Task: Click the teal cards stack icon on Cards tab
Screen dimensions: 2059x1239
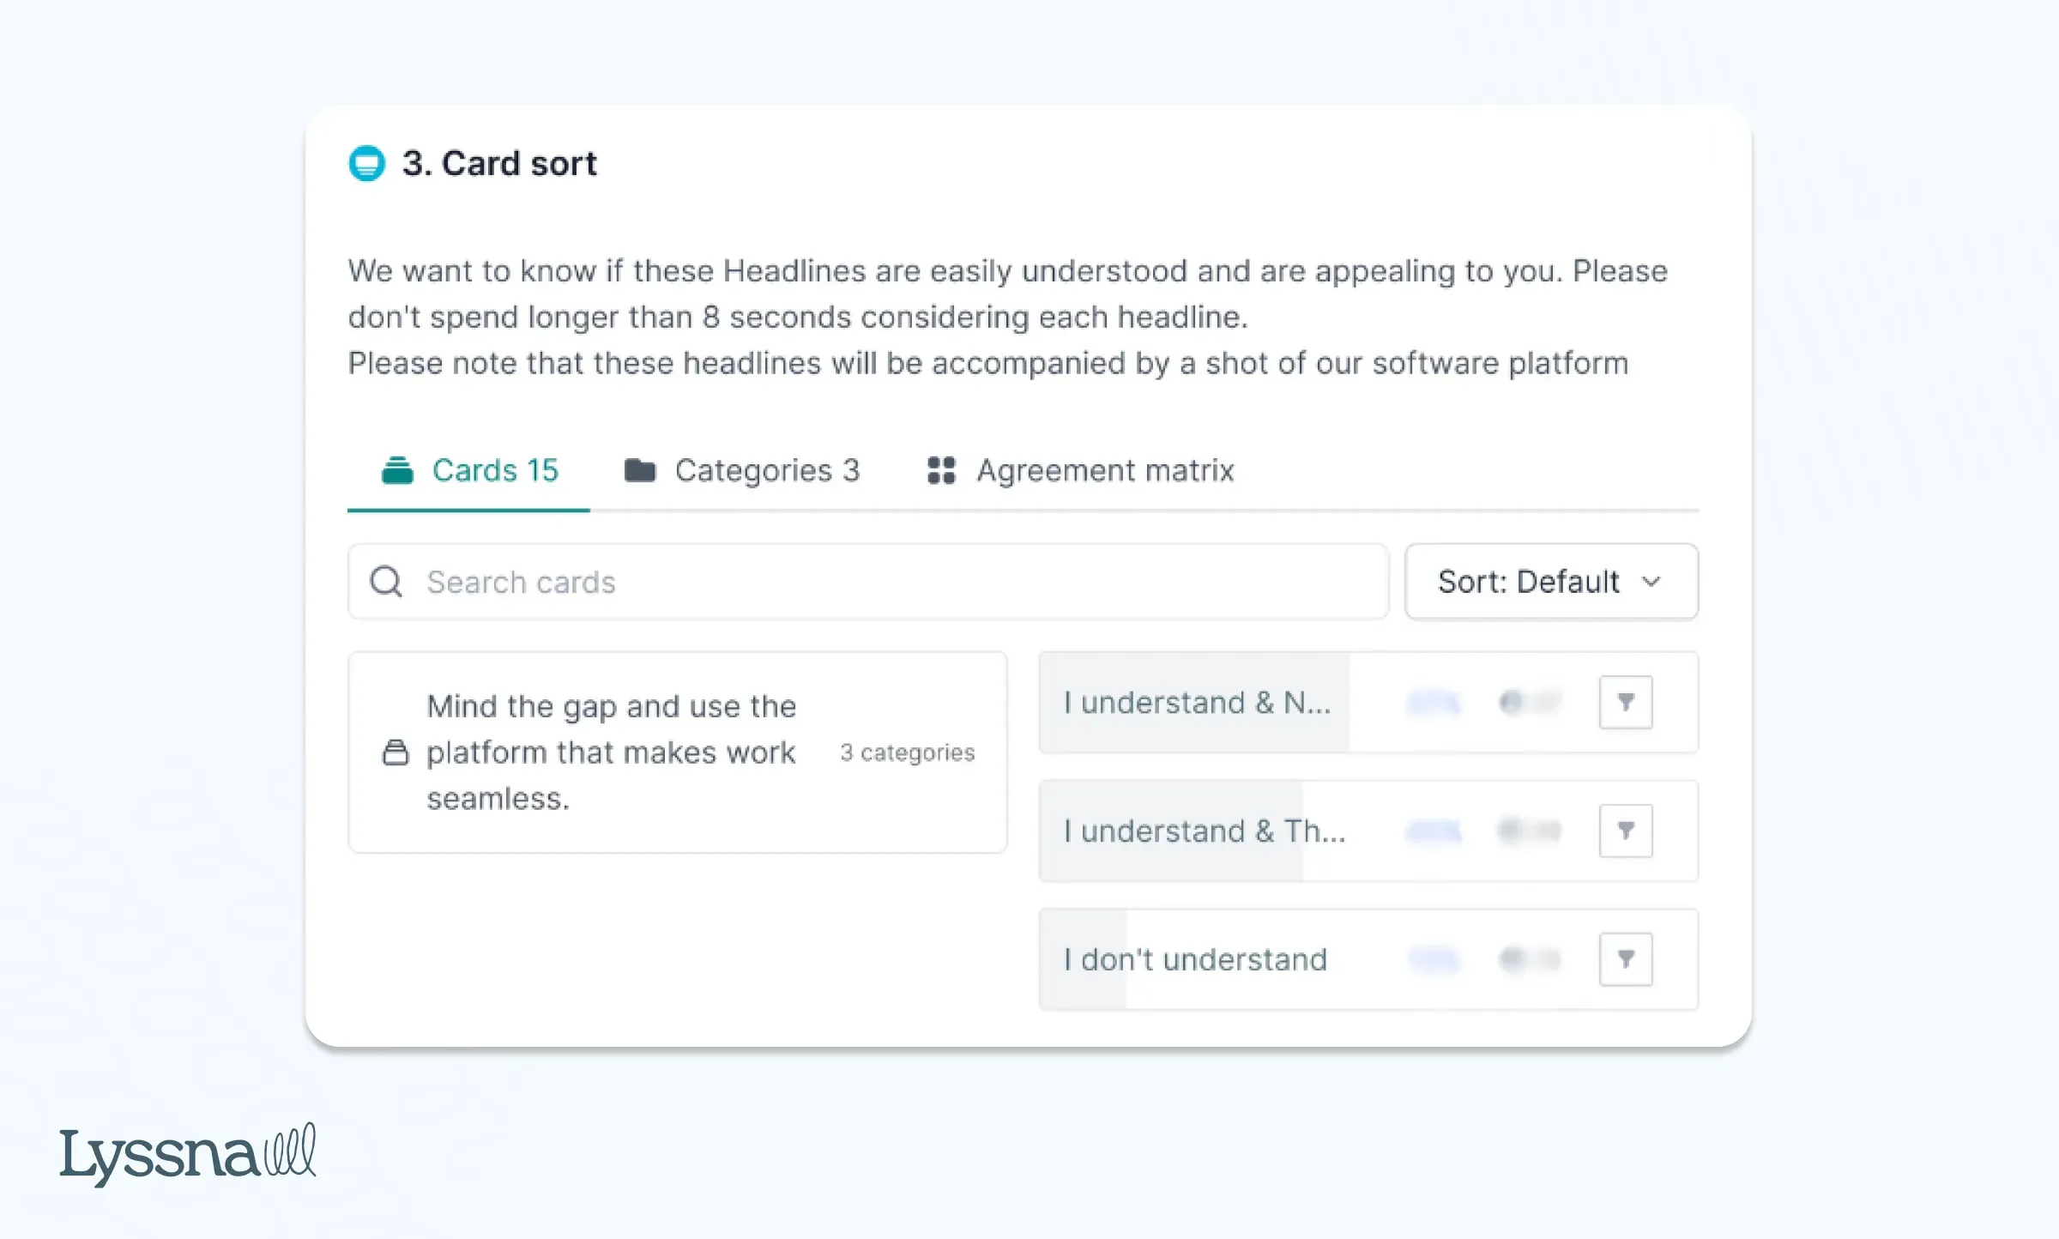Action: 397,469
